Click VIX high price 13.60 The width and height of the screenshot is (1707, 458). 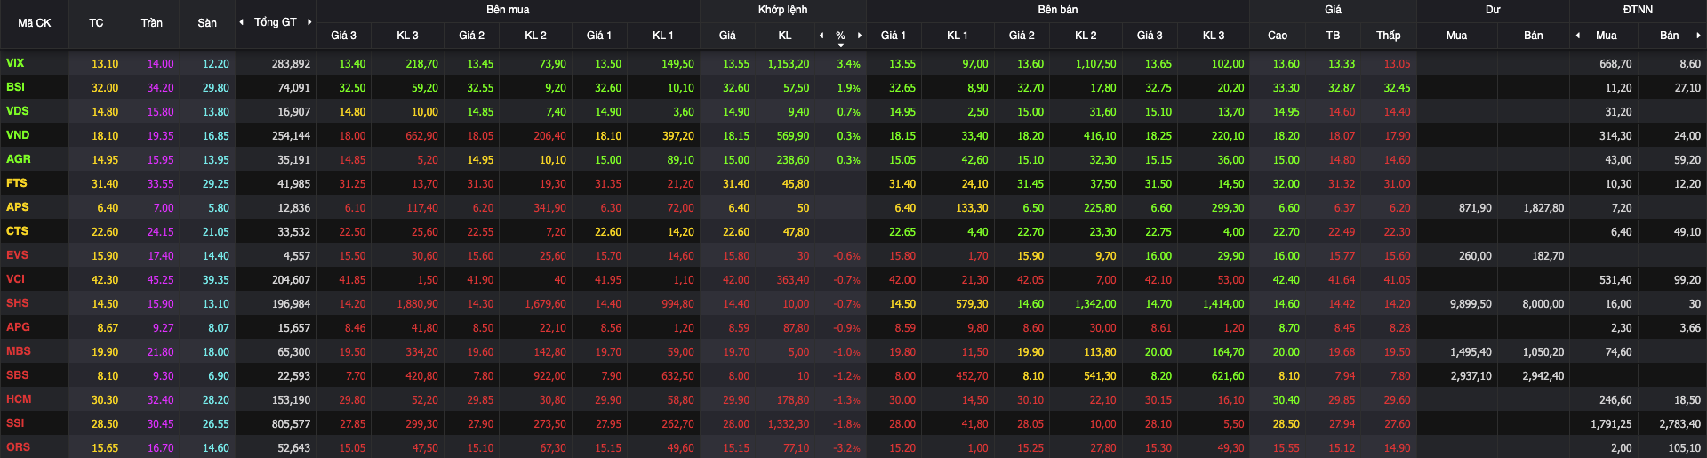[x=1286, y=64]
